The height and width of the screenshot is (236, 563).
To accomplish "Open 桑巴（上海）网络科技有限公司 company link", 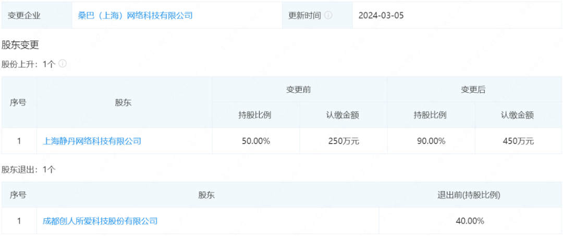I will 136,16.
